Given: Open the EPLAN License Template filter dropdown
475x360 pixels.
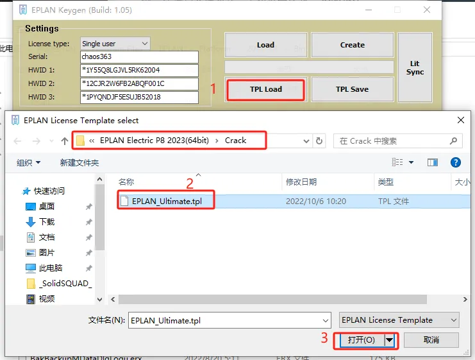Looking at the screenshot, I should click(399, 320).
